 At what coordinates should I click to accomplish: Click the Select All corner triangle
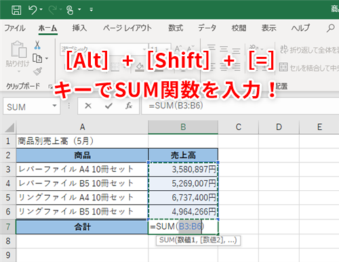(x=9, y=127)
